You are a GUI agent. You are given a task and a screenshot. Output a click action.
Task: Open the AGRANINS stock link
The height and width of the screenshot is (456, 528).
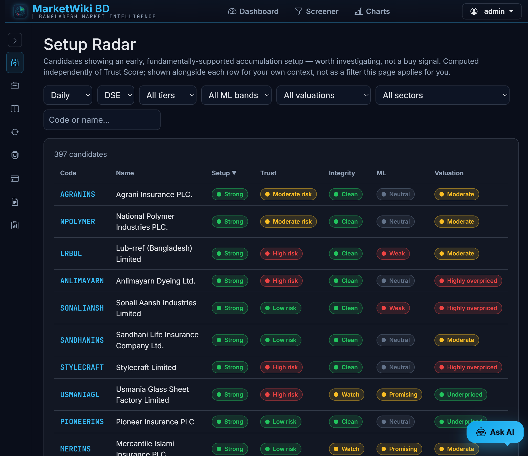click(x=77, y=194)
